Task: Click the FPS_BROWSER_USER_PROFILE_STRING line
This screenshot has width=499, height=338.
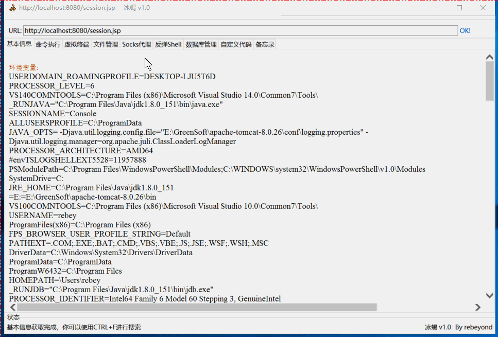Action: 99,234
